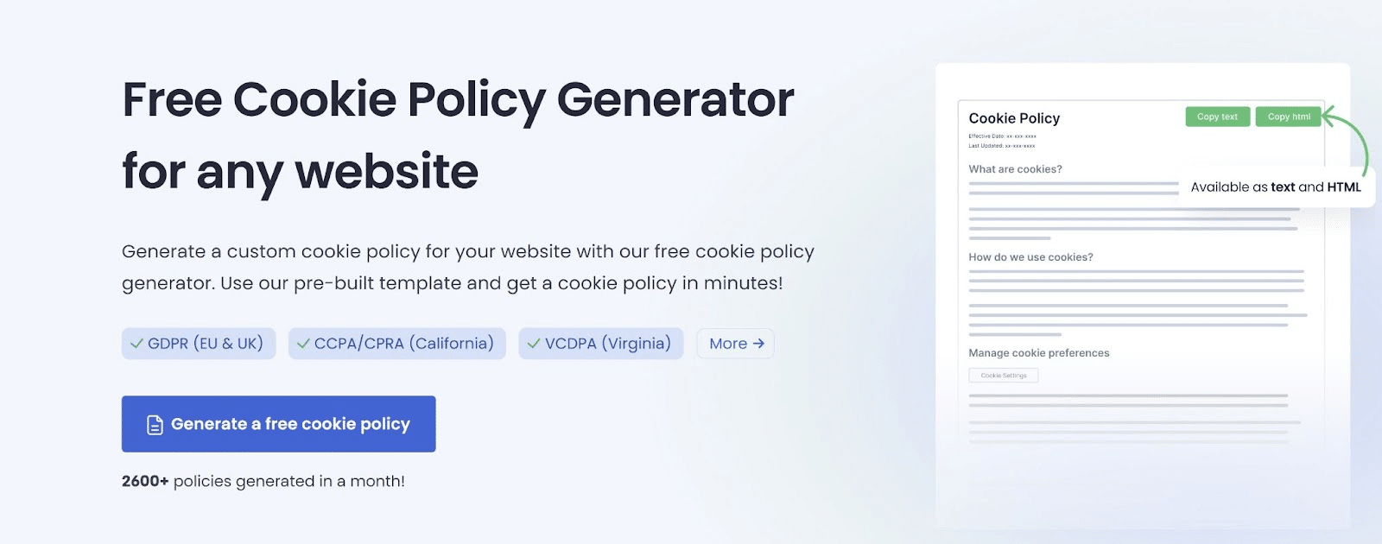This screenshot has width=1382, height=544.
Task: Click the description paragraph starting "Generate a custom"
Action: (x=467, y=267)
